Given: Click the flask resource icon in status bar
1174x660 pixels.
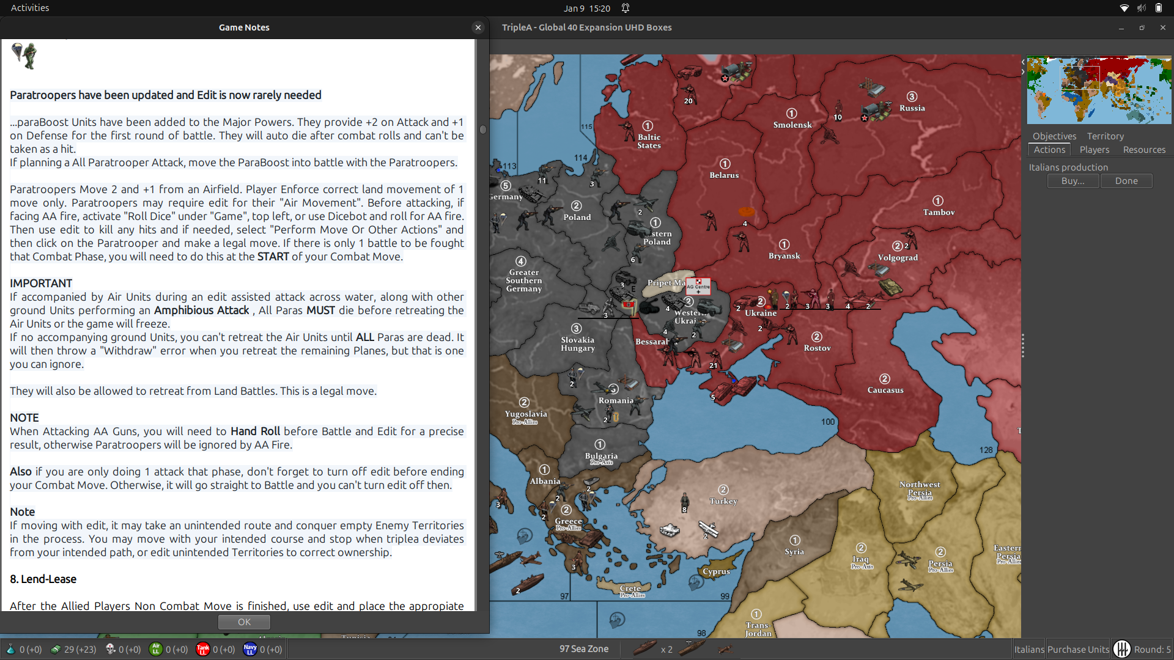Looking at the screenshot, I should pyautogui.click(x=11, y=650).
